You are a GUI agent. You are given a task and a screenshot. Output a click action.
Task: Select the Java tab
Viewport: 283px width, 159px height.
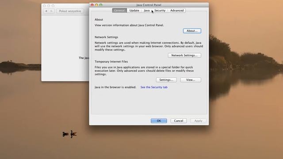pyautogui.click(x=146, y=11)
